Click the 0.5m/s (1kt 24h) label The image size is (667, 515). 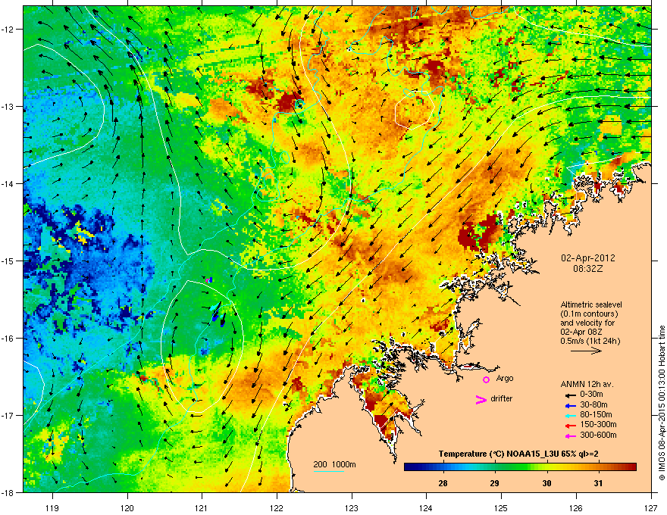coord(590,341)
